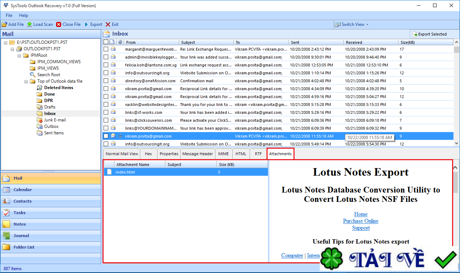460x273 pixels.
Task: Open the Switch View dropdown
Action: click(352, 24)
